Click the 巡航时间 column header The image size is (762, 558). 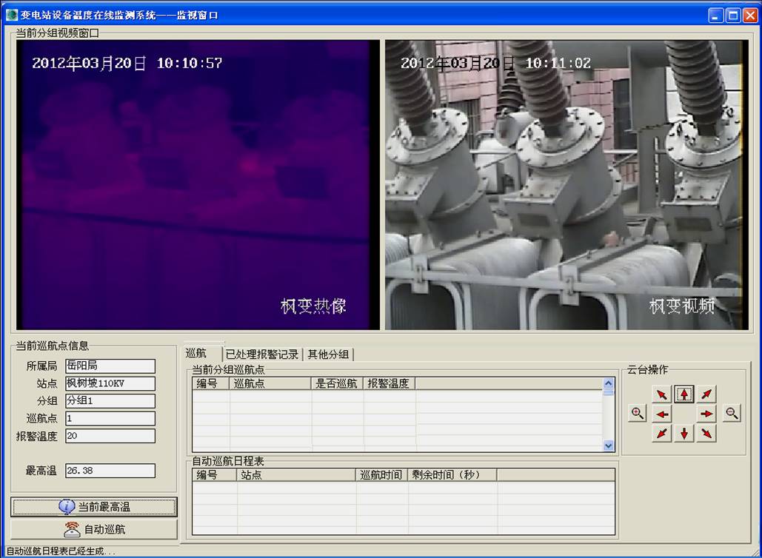coord(381,475)
